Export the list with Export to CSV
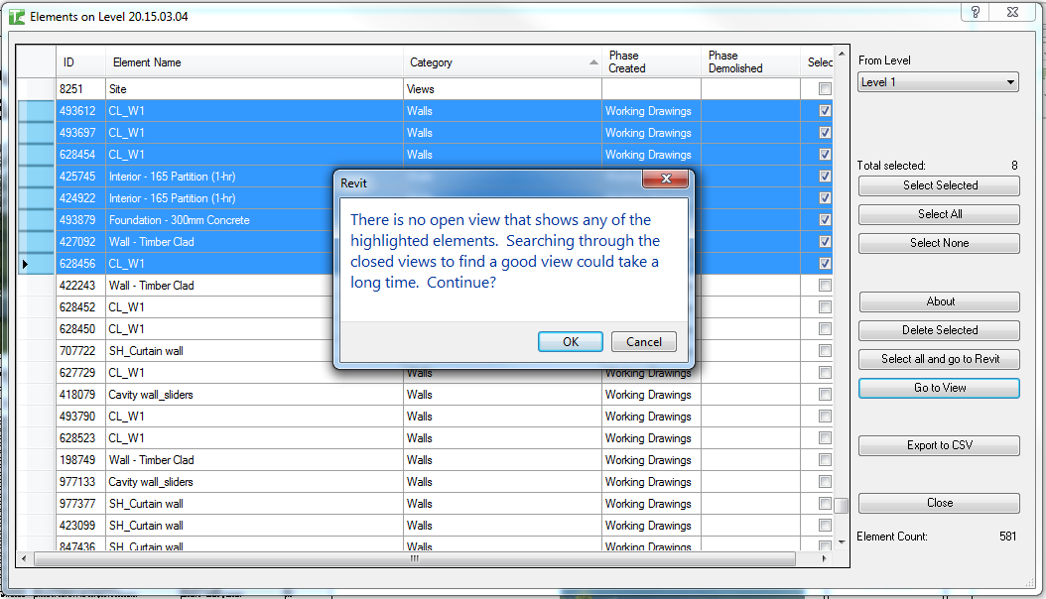1046x599 pixels. tap(939, 445)
